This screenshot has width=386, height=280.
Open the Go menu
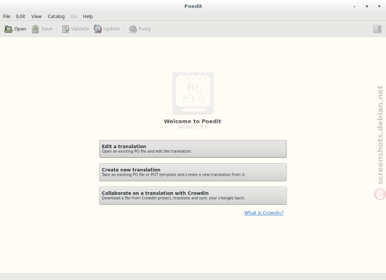click(x=74, y=16)
